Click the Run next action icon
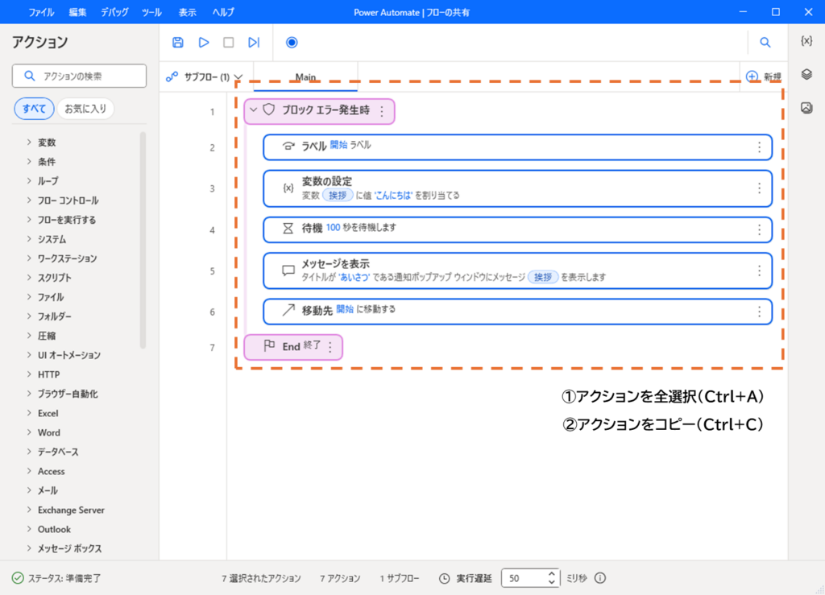This screenshot has width=825, height=595. coord(254,43)
